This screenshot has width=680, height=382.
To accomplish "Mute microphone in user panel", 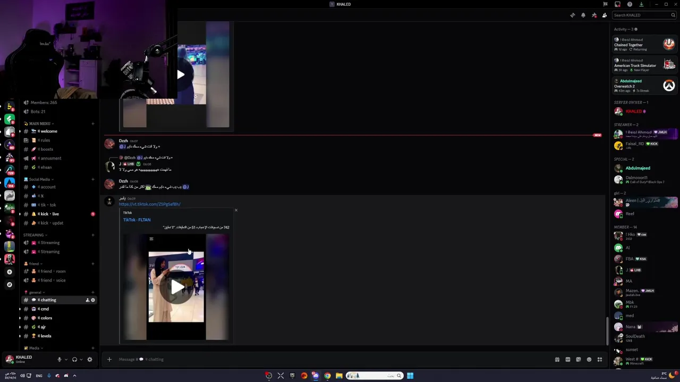I will (x=59, y=360).
